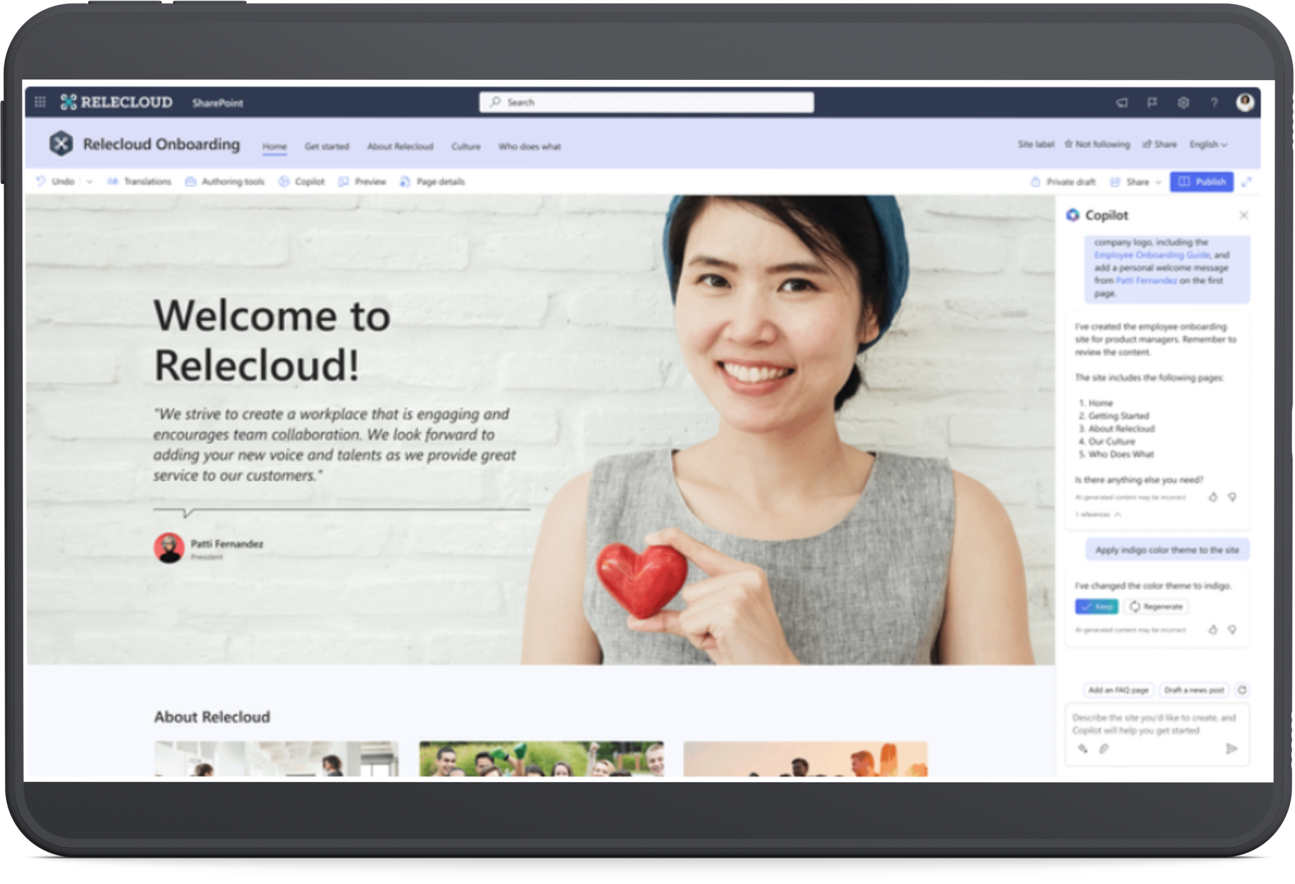Click Patti Fernandez's author photo
Screen dimensions: 1295x884
point(169,547)
